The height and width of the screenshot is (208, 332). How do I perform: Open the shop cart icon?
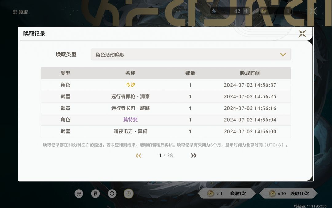79,194
